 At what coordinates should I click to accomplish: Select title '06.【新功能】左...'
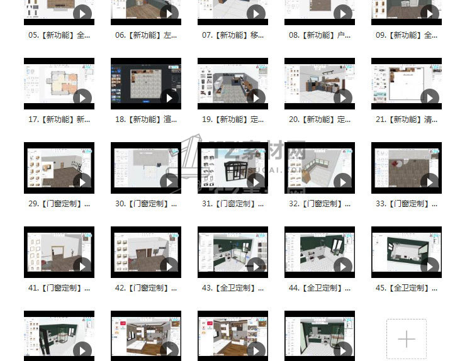click(146, 35)
